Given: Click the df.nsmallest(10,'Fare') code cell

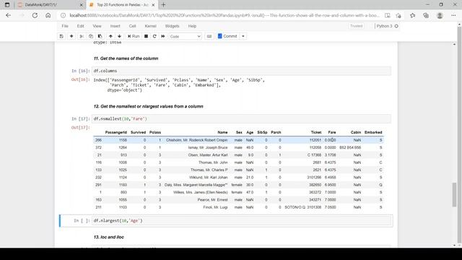Looking at the screenshot, I should [242, 118].
